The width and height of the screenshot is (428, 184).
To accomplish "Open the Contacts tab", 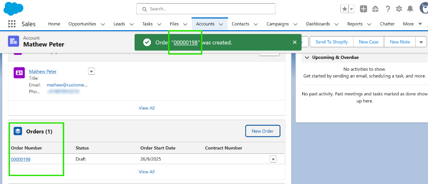I will click(x=240, y=24).
